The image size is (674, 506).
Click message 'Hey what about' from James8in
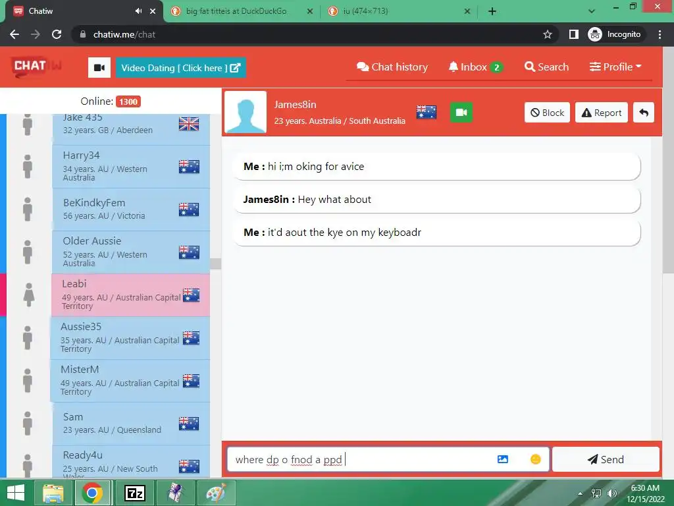pyautogui.click(x=437, y=200)
